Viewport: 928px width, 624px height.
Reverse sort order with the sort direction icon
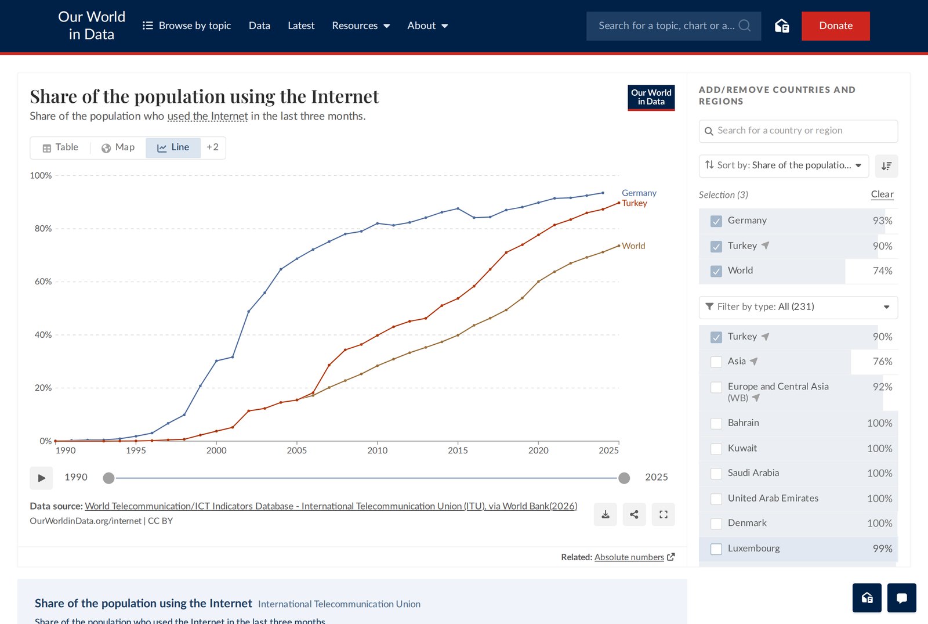[886, 166]
